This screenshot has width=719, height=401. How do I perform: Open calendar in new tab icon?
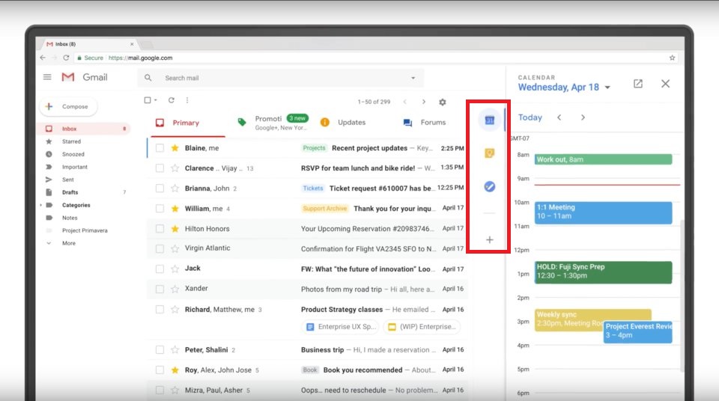(x=638, y=83)
